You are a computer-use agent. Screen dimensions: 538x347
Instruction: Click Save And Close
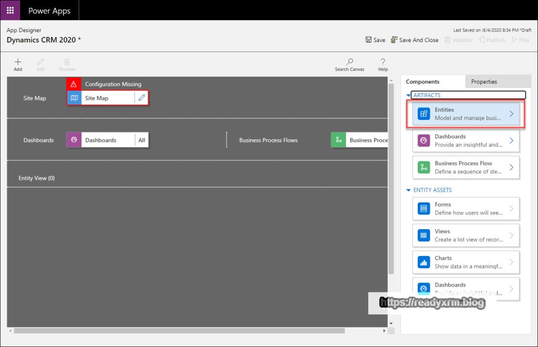coord(415,40)
